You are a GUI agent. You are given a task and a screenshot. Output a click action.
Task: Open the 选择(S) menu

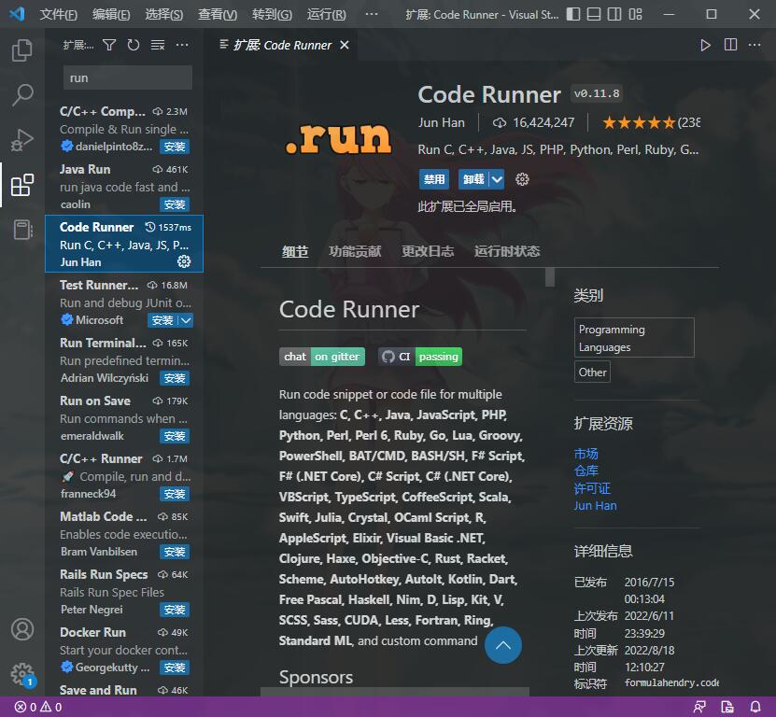pyautogui.click(x=163, y=14)
